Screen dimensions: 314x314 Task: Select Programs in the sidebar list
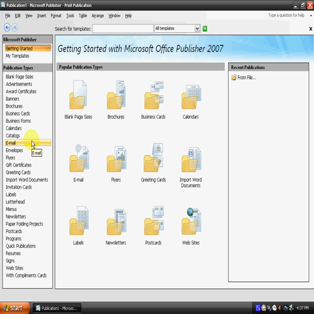coord(14,239)
